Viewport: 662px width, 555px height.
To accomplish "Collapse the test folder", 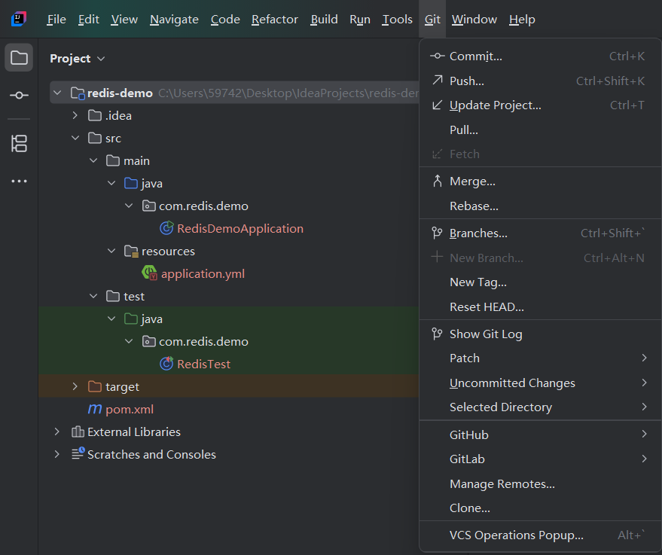I will [93, 296].
